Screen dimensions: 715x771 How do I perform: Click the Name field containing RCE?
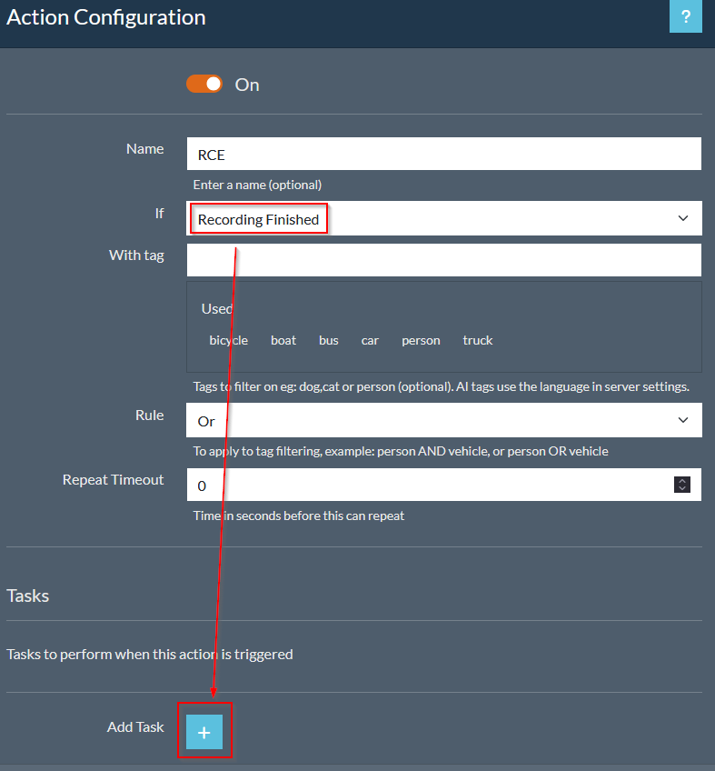click(443, 154)
